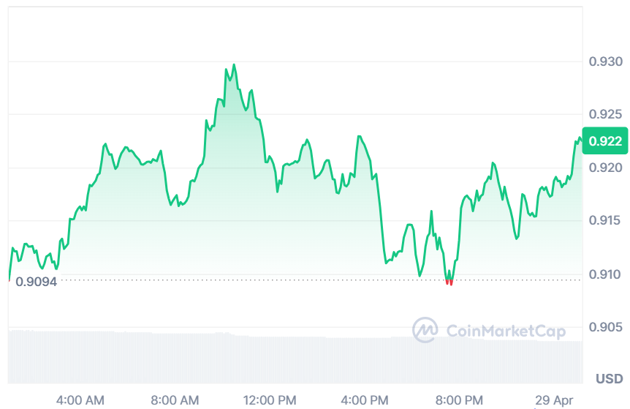The image size is (630, 409).
Task: Select the 4:00 AM time axis label
Action: pyautogui.click(x=80, y=400)
